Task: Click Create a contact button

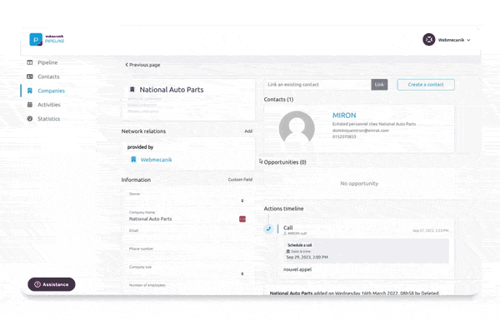Action: [x=426, y=85]
